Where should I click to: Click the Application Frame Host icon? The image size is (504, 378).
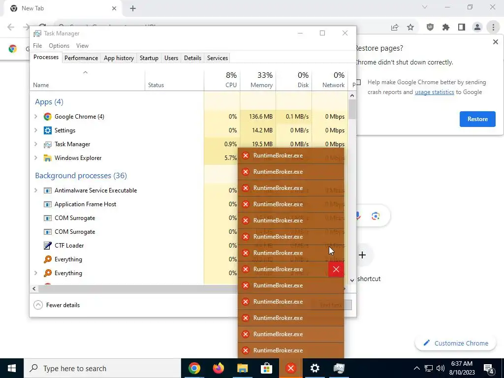click(48, 204)
